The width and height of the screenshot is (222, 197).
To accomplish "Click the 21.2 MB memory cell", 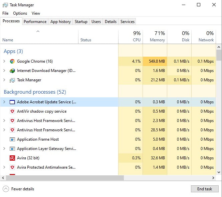I will (155, 80).
